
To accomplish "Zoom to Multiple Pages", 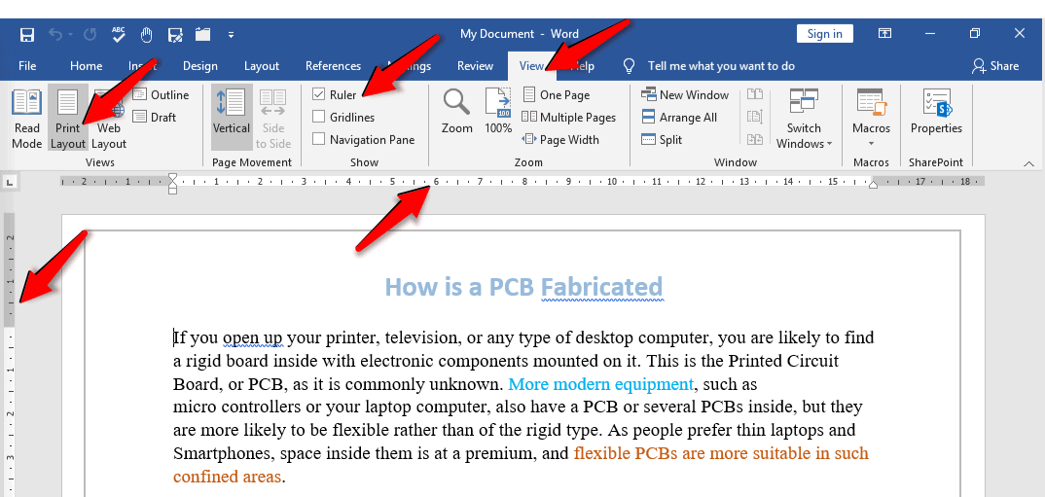I will (568, 118).
